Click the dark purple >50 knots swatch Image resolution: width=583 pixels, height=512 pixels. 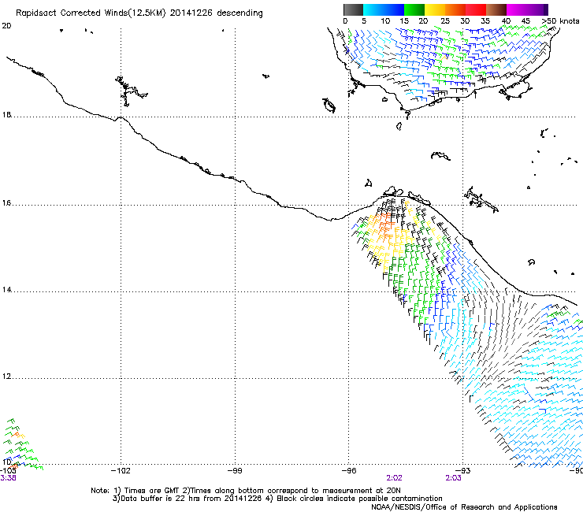coord(546,9)
